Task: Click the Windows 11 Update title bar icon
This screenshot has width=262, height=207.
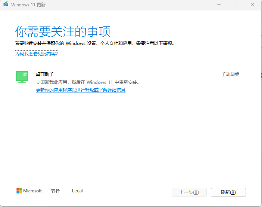Action: 6,5
